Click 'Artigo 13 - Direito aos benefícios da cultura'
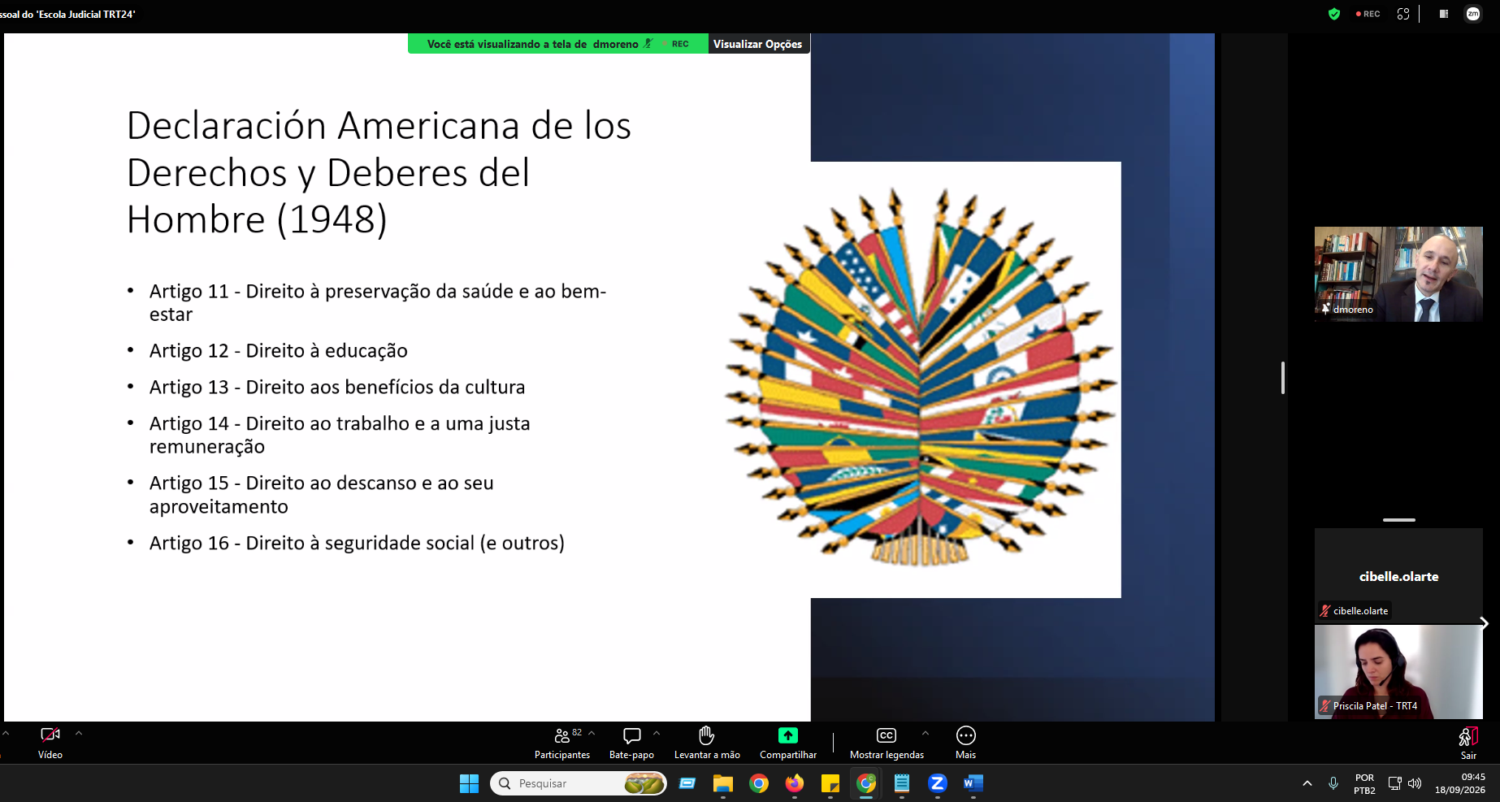 click(x=337, y=387)
